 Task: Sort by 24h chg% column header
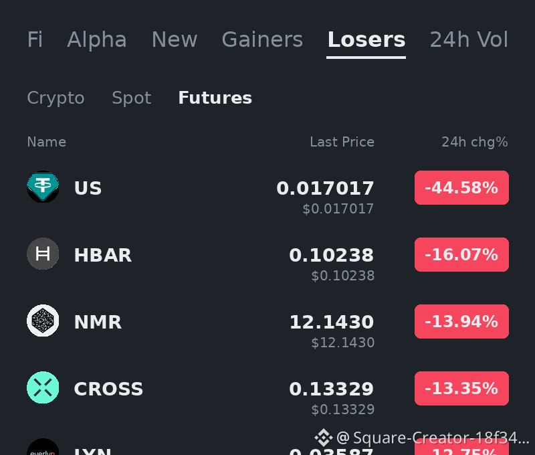click(475, 142)
